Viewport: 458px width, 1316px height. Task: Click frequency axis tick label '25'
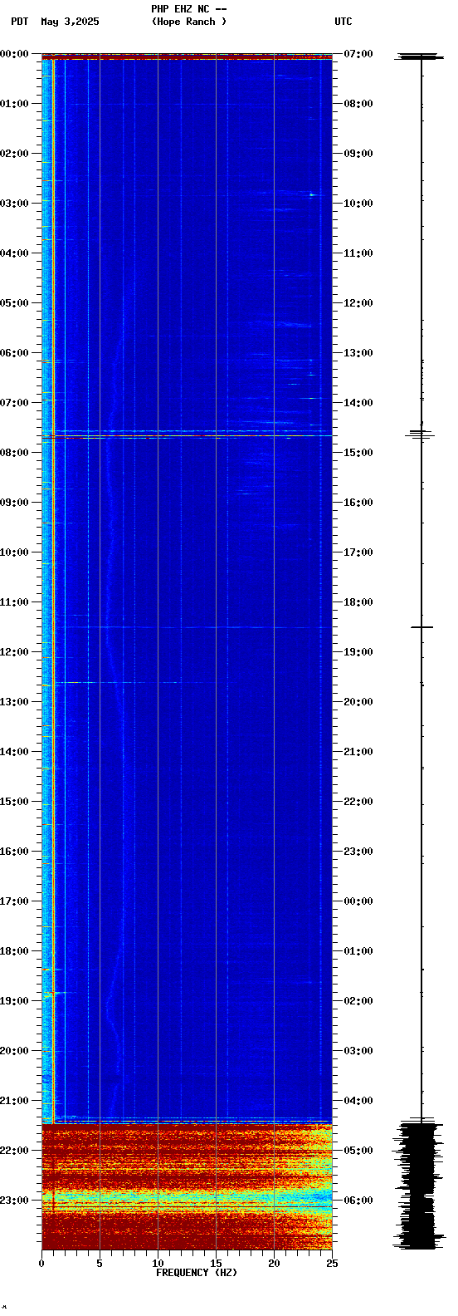pos(332,1264)
